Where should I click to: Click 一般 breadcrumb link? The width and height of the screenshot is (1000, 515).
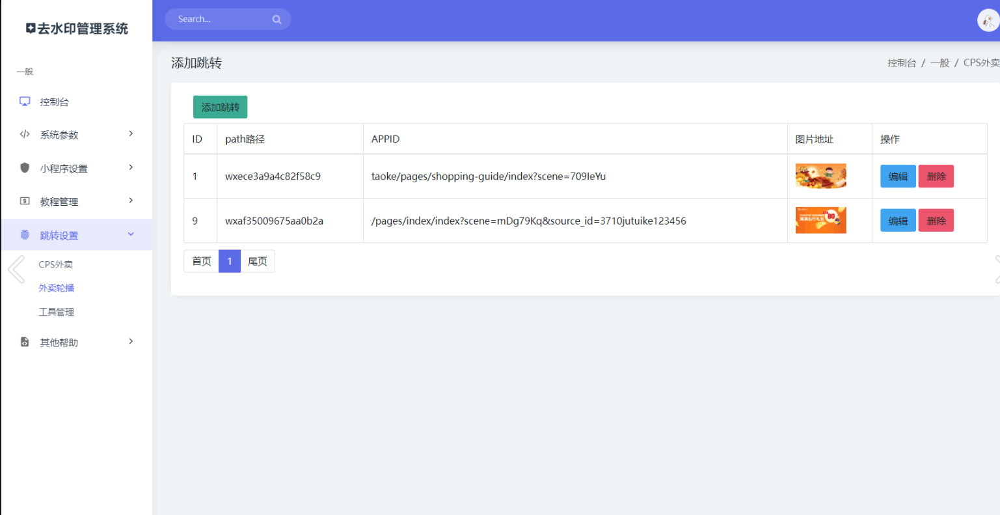(x=939, y=63)
